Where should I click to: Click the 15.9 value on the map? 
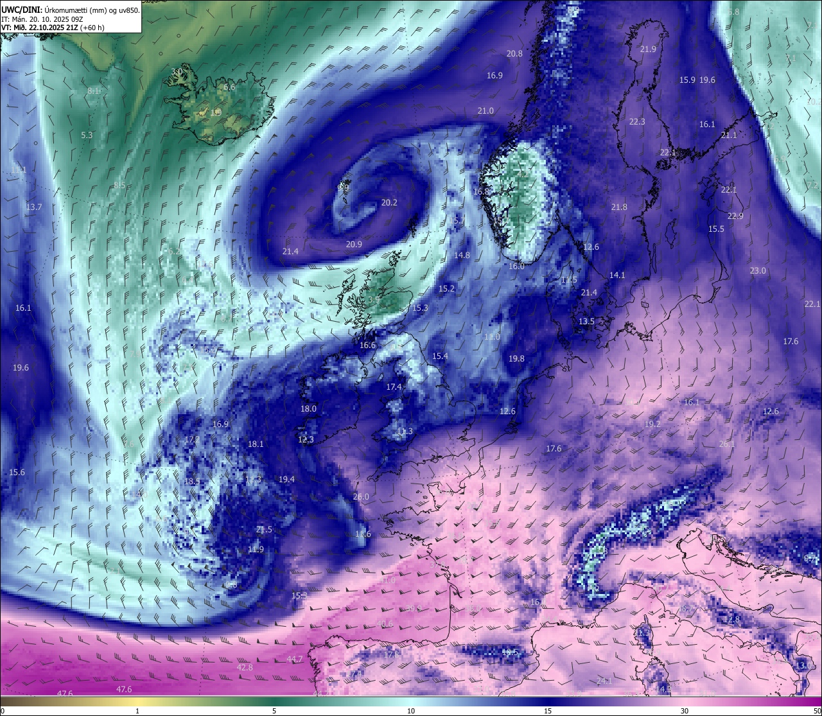click(687, 80)
